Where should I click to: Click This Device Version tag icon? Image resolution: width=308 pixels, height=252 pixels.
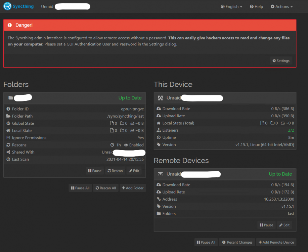click(x=159, y=145)
